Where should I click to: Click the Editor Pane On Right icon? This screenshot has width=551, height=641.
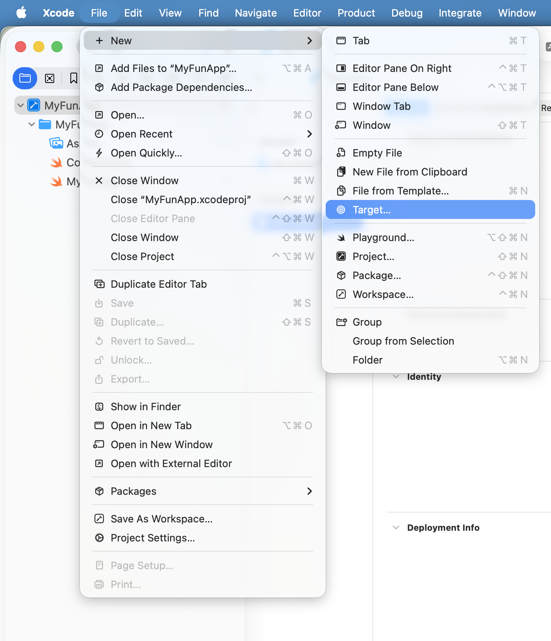point(341,68)
